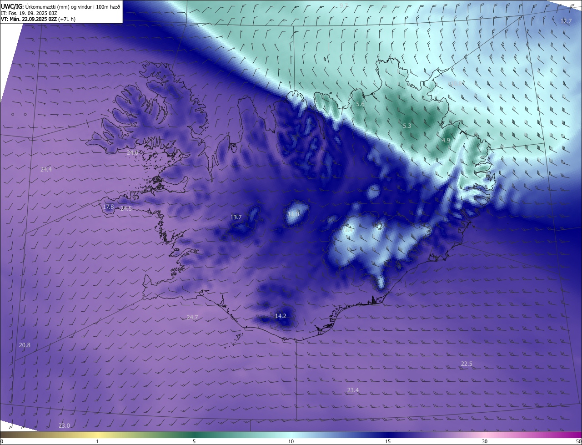Click the color scale label 30

(x=485, y=441)
